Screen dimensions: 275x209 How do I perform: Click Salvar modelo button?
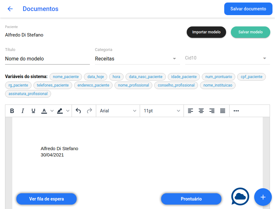(x=250, y=32)
